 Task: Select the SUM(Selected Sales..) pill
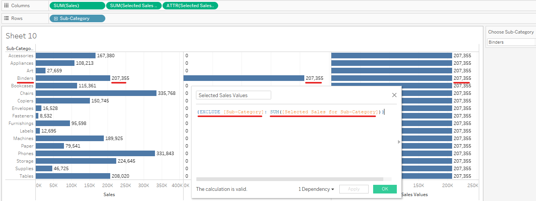pos(134,6)
